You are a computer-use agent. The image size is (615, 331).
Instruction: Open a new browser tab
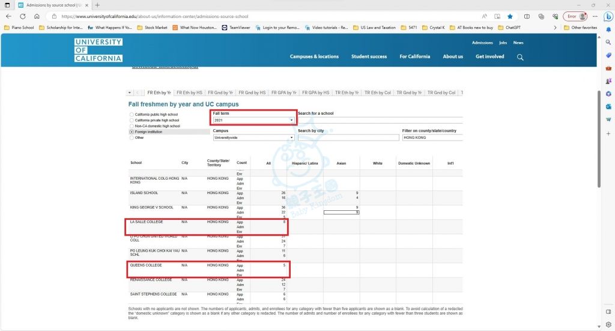(x=97, y=5)
